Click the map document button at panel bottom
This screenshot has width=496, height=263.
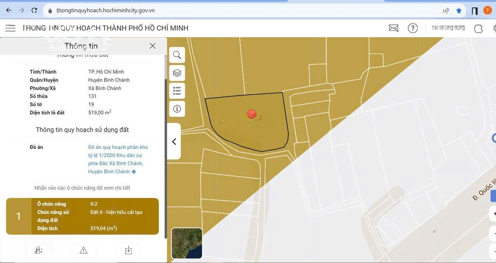(x=38, y=250)
